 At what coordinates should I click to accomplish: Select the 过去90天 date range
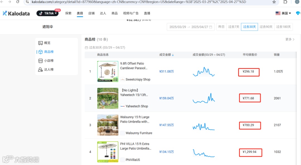tap(266, 27)
